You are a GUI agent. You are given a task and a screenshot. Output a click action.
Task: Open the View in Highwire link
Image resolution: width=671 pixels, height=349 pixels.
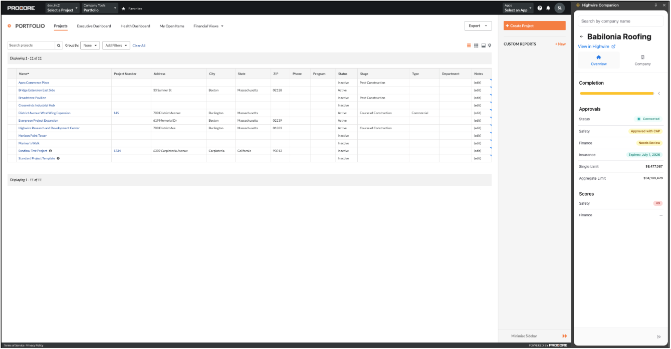(x=596, y=47)
